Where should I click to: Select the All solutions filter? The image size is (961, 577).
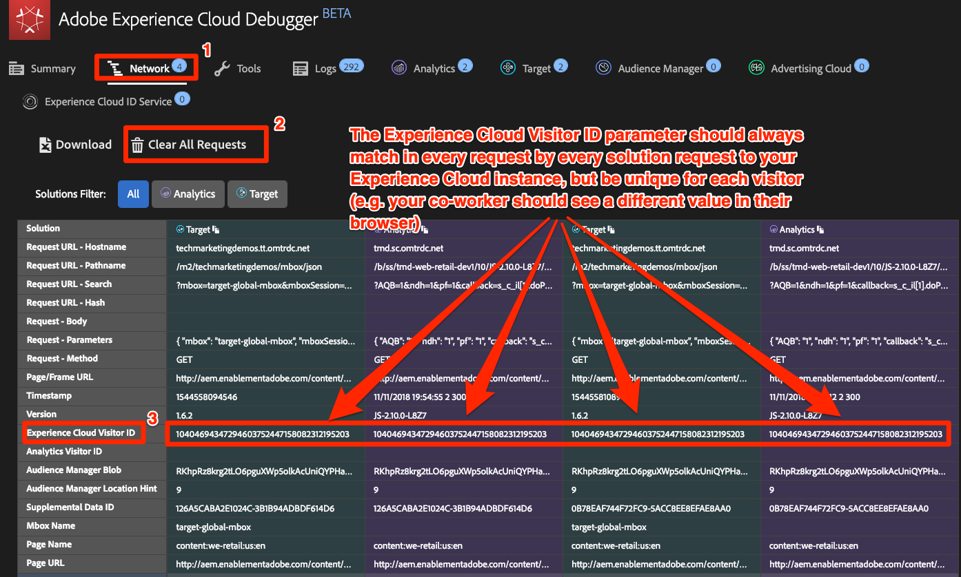pyautogui.click(x=133, y=194)
